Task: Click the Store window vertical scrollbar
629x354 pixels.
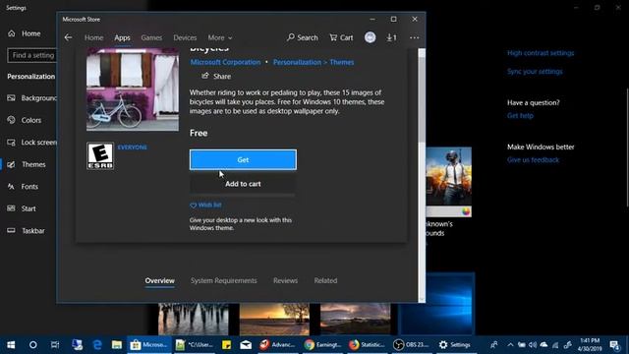Action: tap(422, 98)
